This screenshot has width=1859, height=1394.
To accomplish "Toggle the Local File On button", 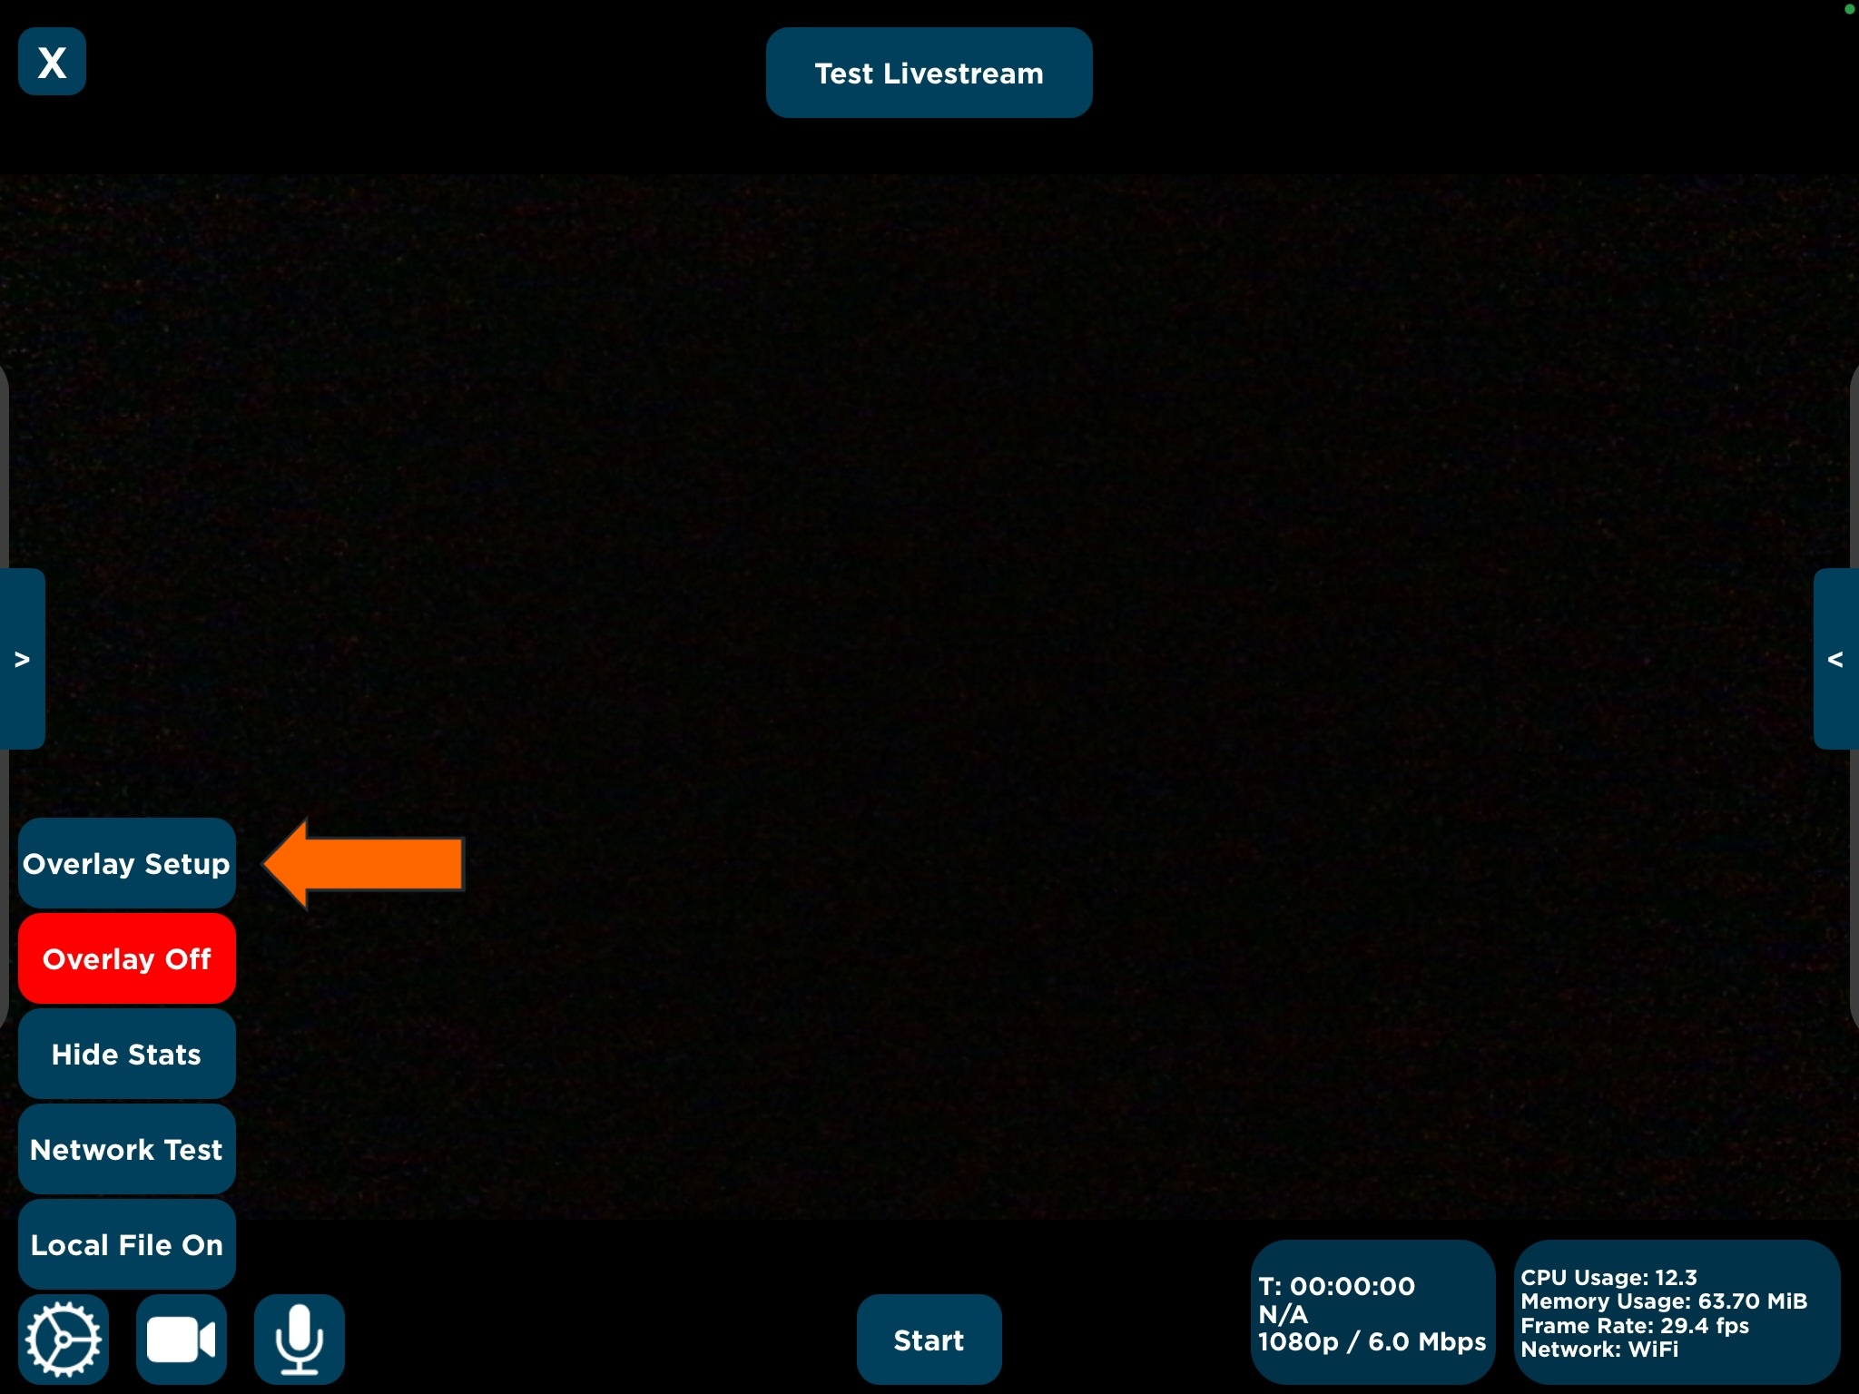I will (127, 1244).
